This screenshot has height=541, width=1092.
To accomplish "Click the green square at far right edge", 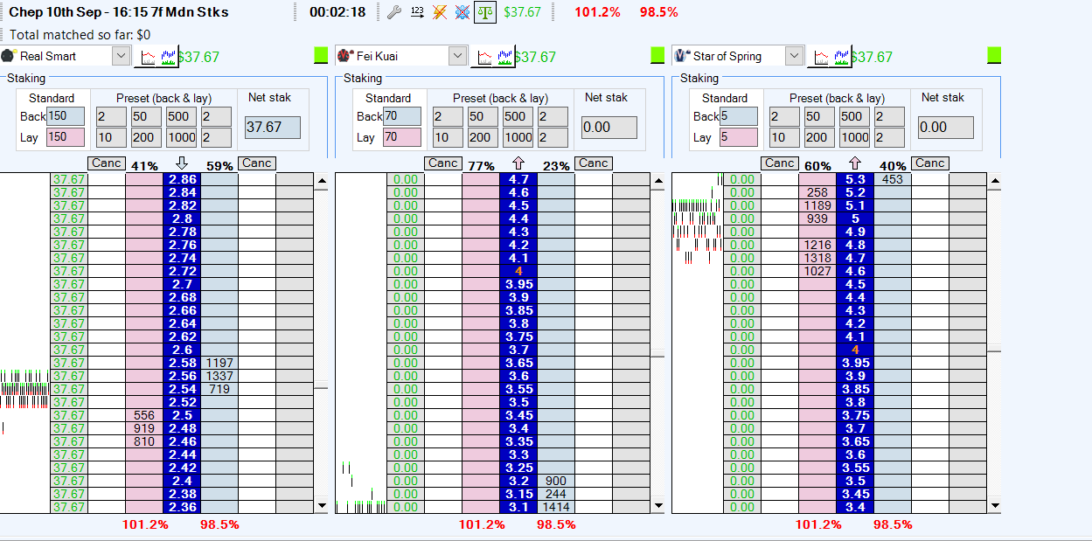I will point(994,55).
